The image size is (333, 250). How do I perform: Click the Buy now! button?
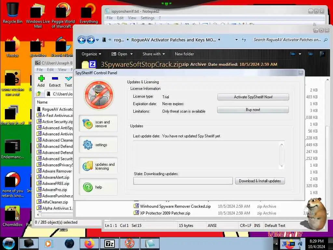[253, 110]
